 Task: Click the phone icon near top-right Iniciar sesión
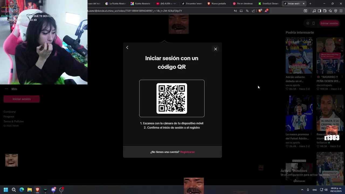point(313,23)
